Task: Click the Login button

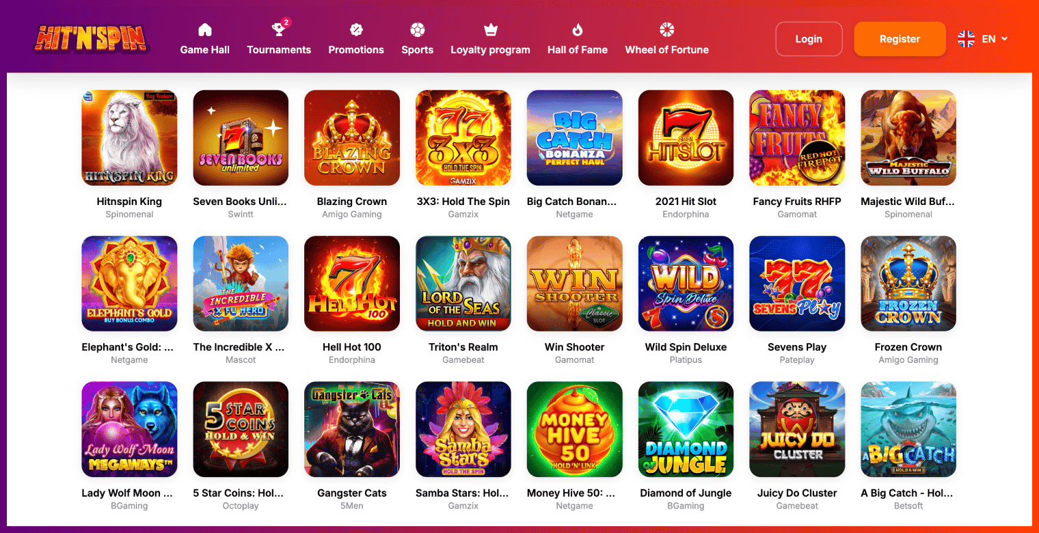Action: click(809, 39)
